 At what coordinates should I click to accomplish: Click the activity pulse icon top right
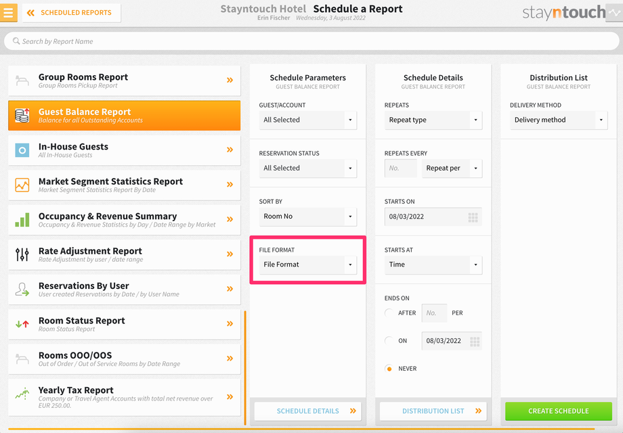coord(614,13)
